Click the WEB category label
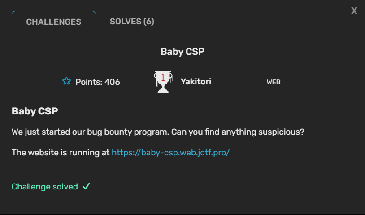 pyautogui.click(x=274, y=82)
